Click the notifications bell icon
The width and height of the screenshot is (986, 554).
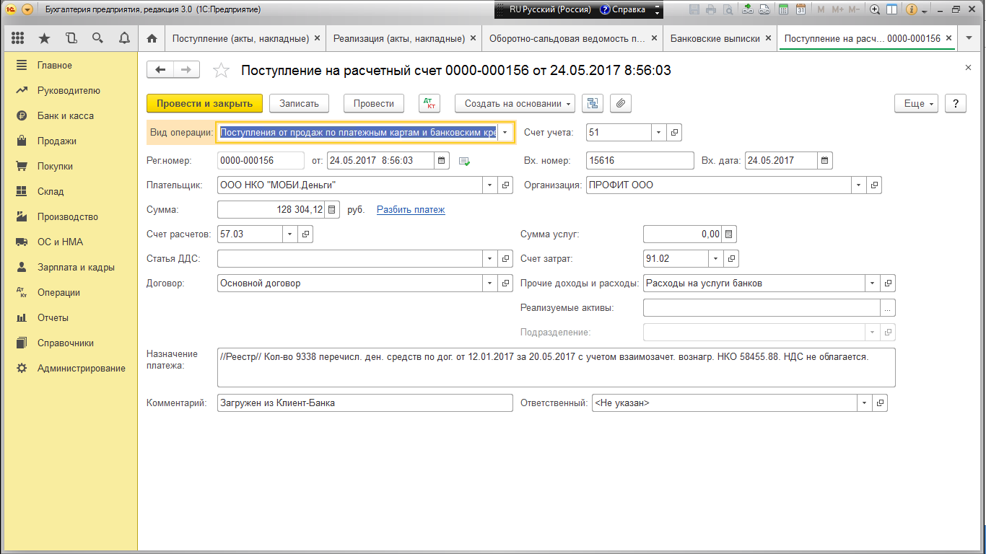(124, 38)
